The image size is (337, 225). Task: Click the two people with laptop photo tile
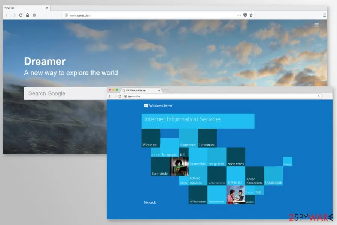click(x=236, y=195)
